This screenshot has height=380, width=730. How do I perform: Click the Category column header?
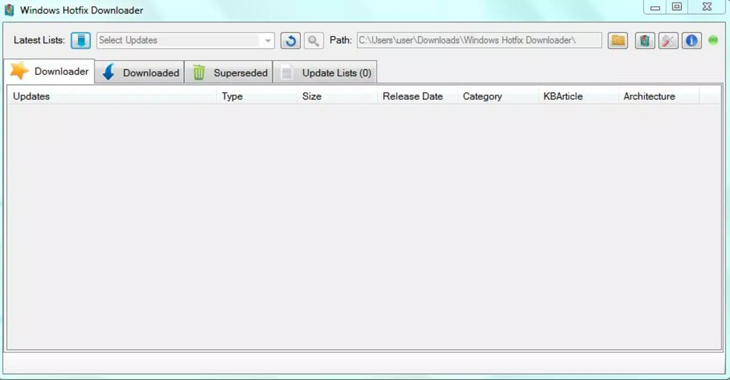click(498, 96)
